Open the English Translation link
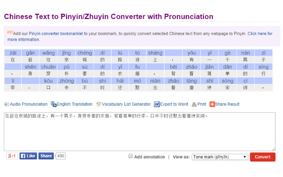The image size is (283, 177). pos(75,104)
